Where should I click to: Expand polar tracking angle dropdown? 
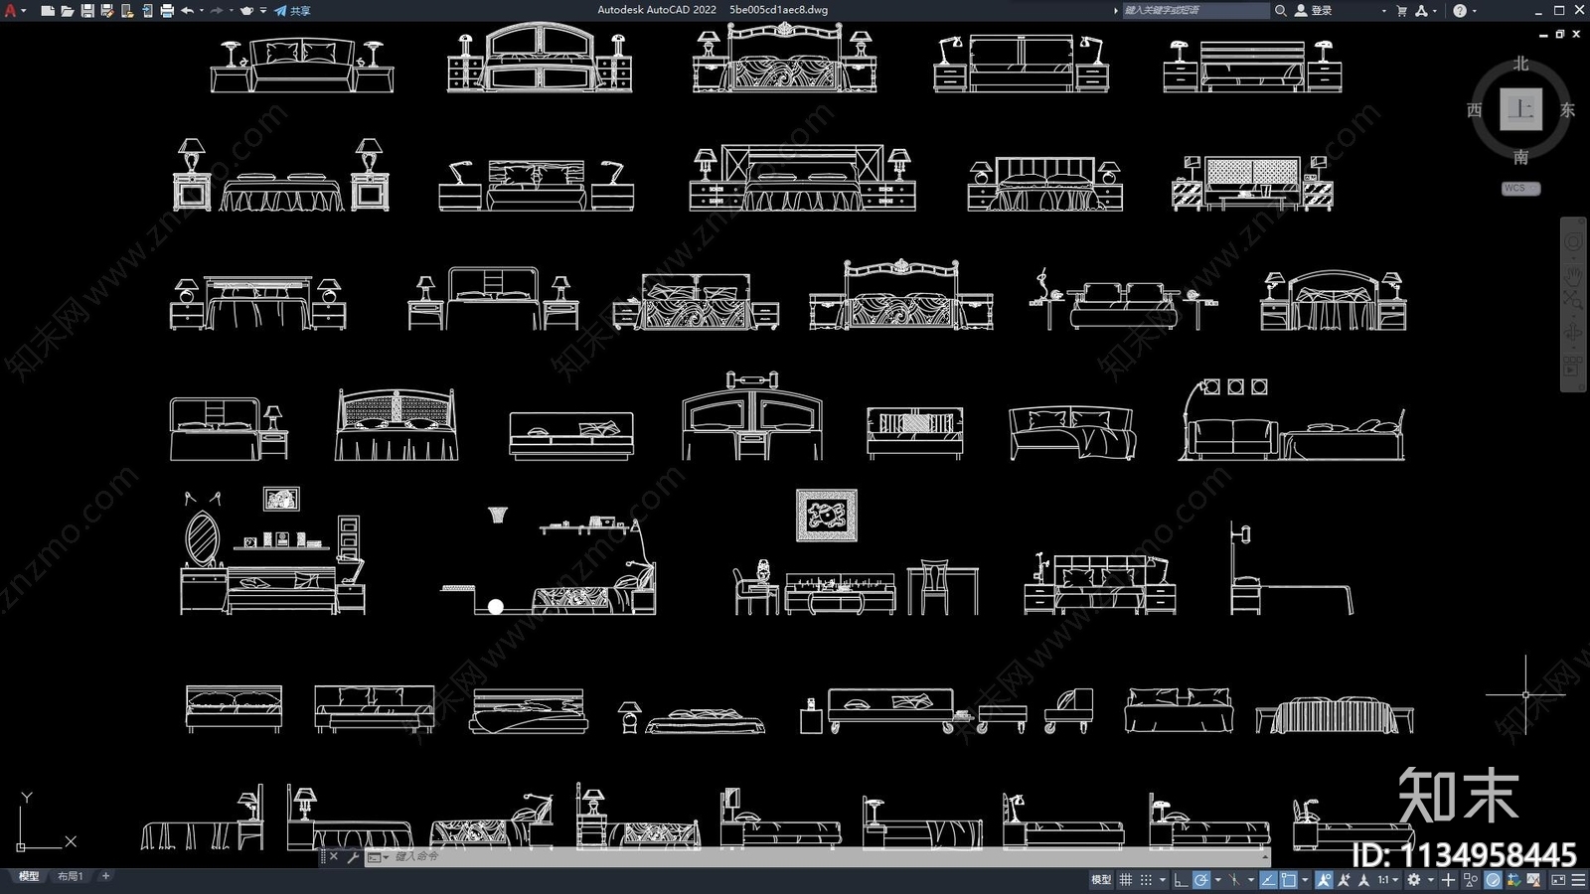point(1217,879)
